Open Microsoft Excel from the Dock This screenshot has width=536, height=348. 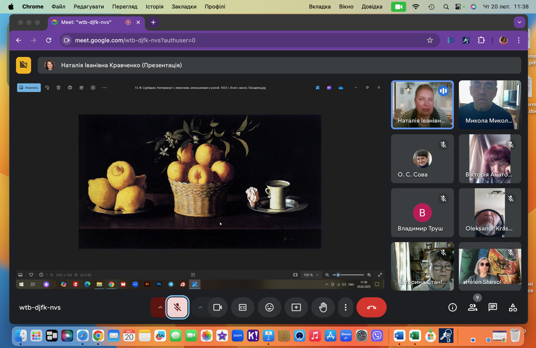pyautogui.click(x=415, y=335)
